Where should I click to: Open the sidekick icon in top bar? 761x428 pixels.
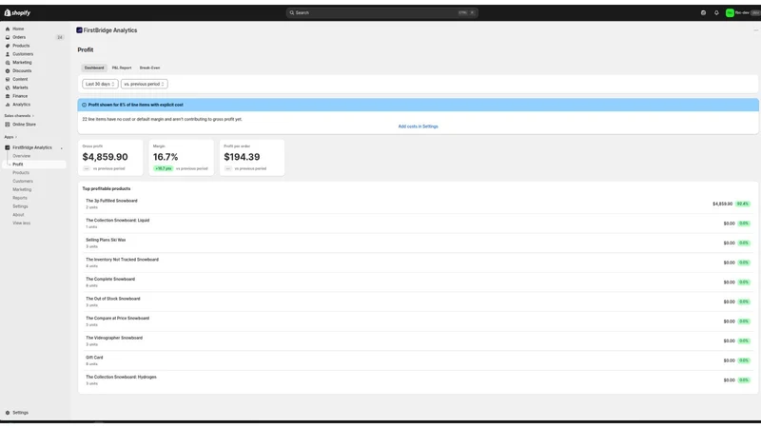point(703,13)
